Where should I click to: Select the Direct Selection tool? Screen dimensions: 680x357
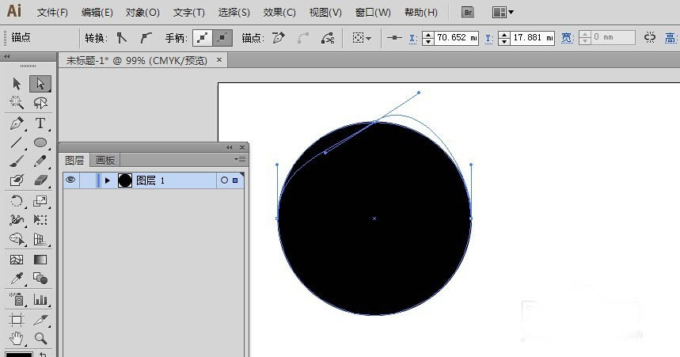pyautogui.click(x=40, y=83)
